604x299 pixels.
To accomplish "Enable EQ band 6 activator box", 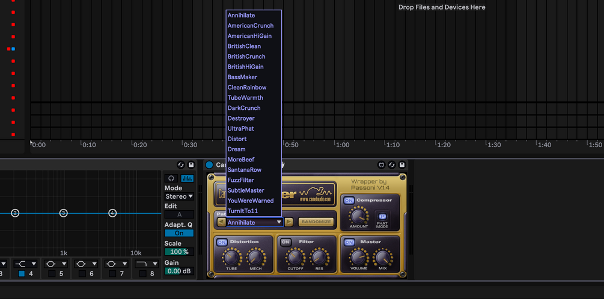I will [x=82, y=274].
